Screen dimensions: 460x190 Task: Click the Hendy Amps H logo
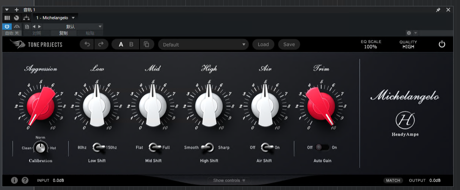pos(405,120)
